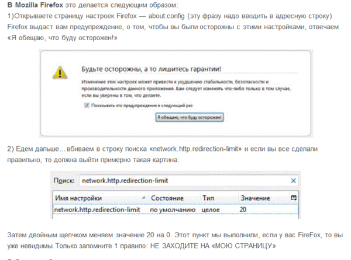The width and height of the screenshot is (351, 260).
Task: Click 'целое' type cell
Action: 211,210
